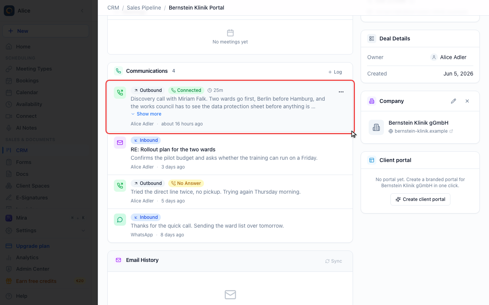Click the Jun 5, 2026 created date

pos(458,74)
